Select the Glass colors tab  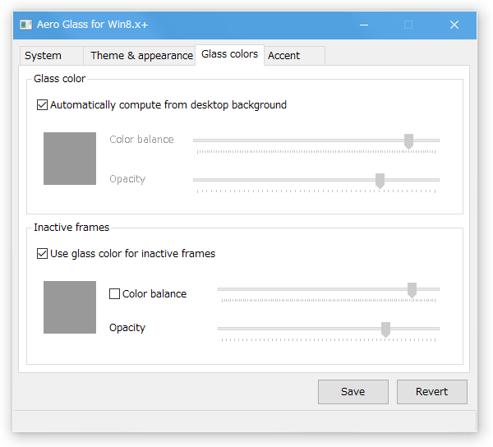[229, 55]
